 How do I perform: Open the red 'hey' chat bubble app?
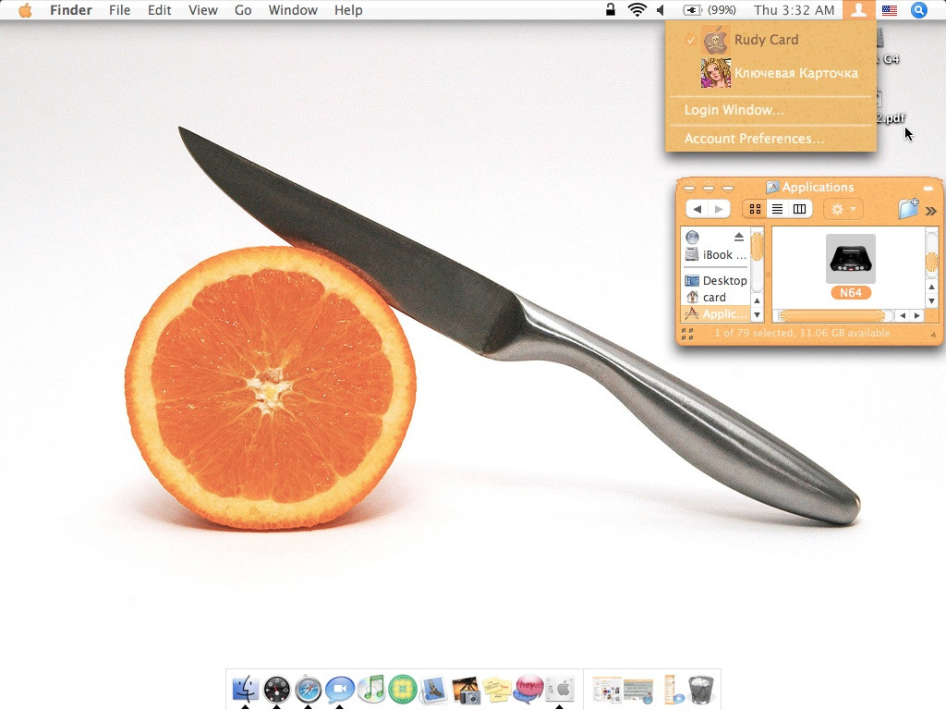click(529, 689)
